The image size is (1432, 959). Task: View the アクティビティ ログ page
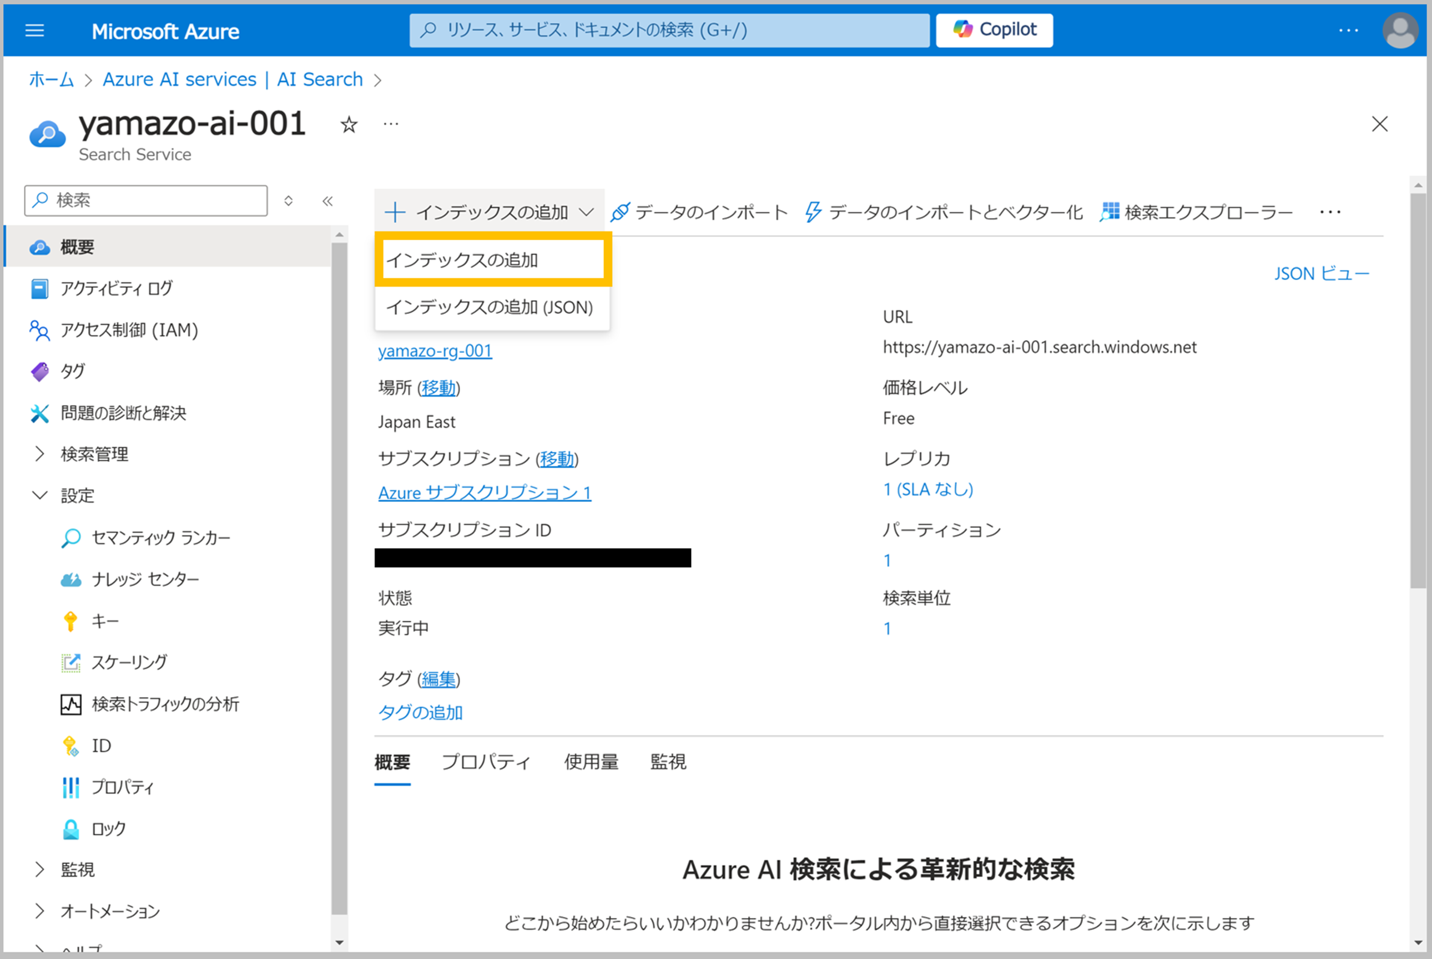(115, 288)
